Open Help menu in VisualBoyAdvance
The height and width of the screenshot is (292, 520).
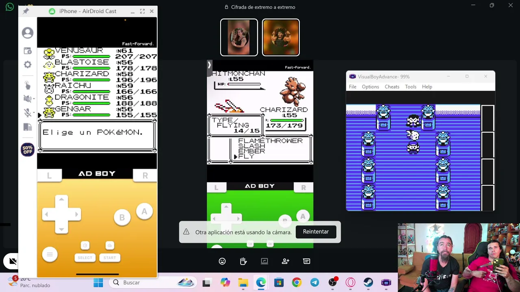click(x=427, y=87)
